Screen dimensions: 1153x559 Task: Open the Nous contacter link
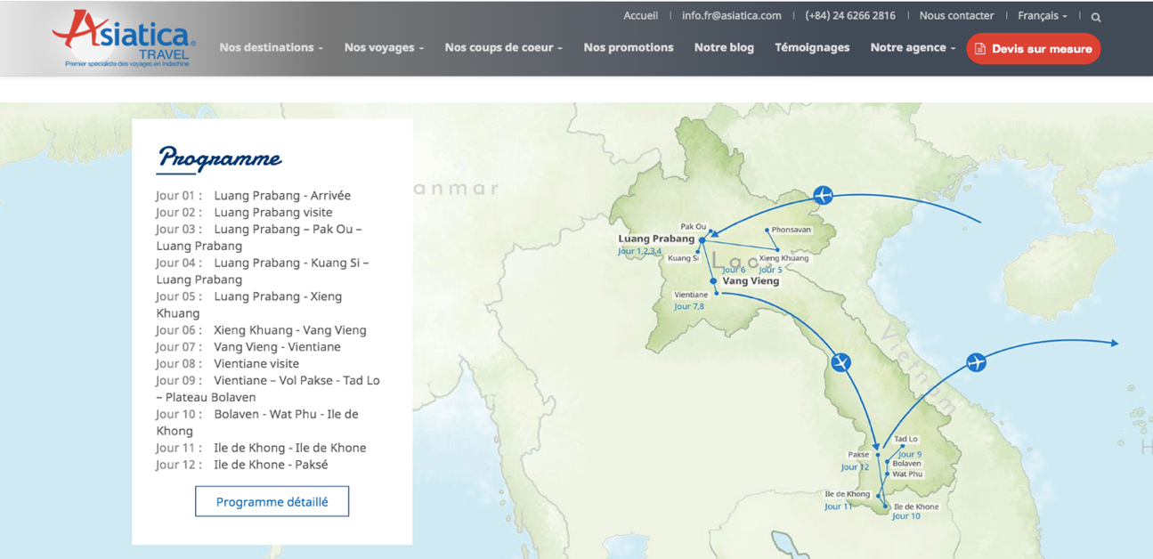pos(956,16)
